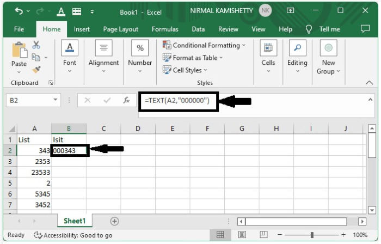
Task: Open the Copy dropdown arrow
Action: (x=46, y=58)
